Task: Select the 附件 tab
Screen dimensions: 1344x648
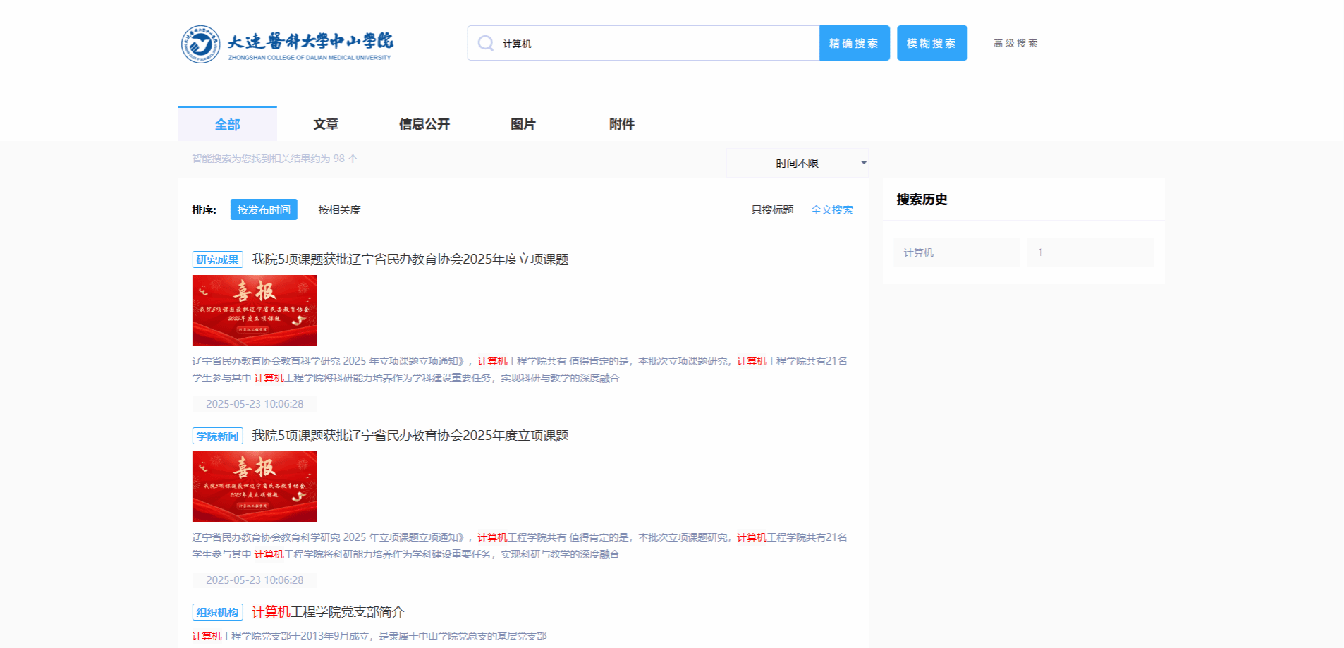Action: tap(621, 125)
